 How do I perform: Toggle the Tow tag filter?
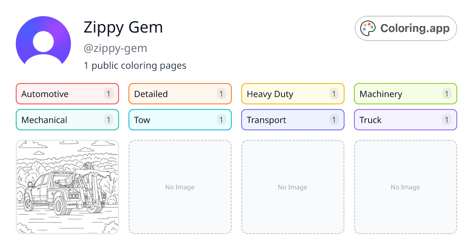[x=180, y=120]
